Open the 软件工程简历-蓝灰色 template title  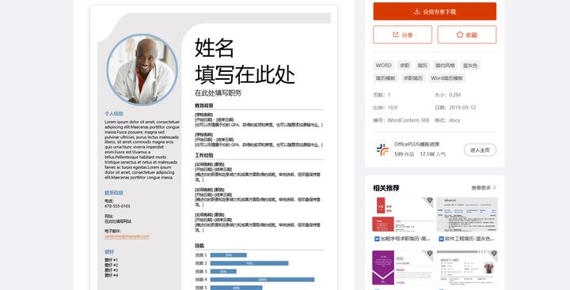click(x=469, y=239)
